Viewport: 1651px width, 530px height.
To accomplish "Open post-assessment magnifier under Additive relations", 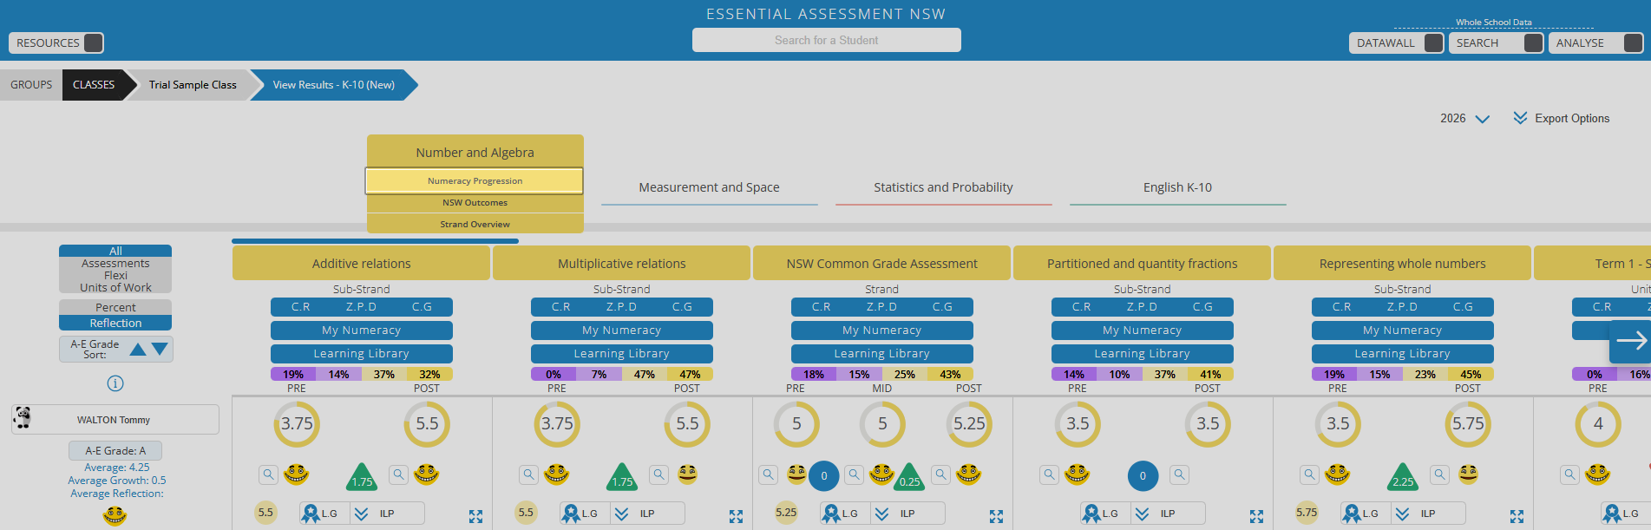I will (x=399, y=474).
